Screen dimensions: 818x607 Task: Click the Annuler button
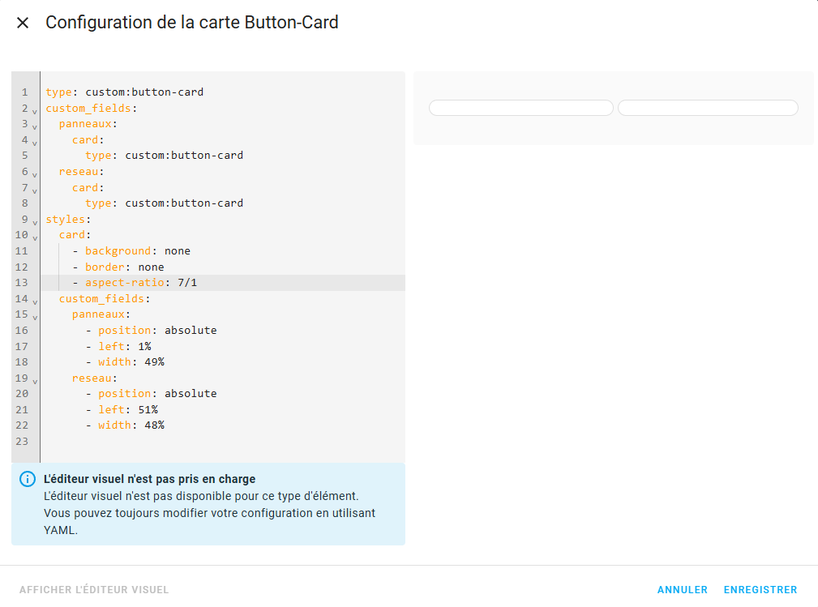[x=682, y=589]
